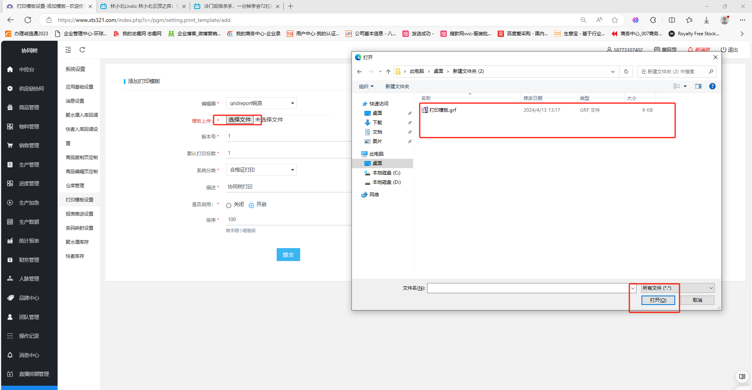Open new browser tab plus button

[290, 6]
